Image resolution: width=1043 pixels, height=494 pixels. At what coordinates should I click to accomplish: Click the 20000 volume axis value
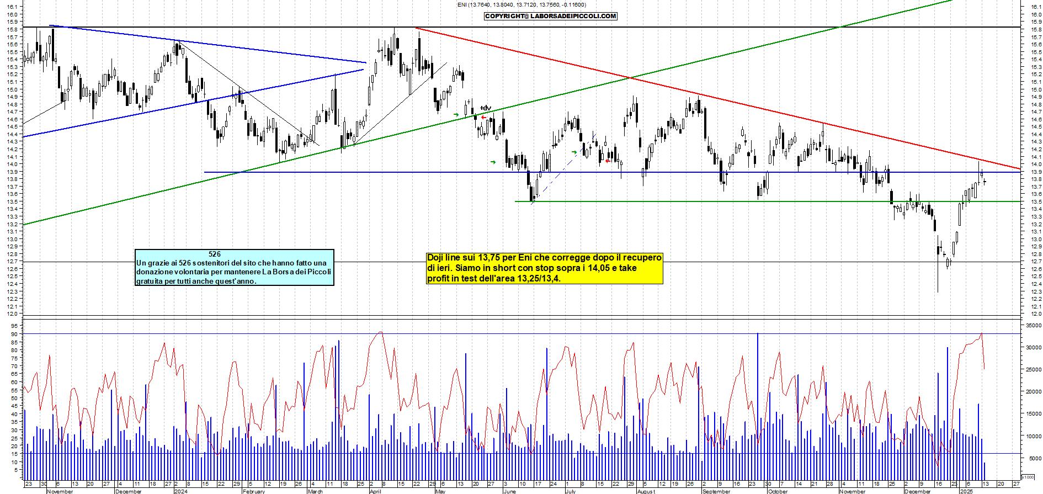pyautogui.click(x=1033, y=392)
